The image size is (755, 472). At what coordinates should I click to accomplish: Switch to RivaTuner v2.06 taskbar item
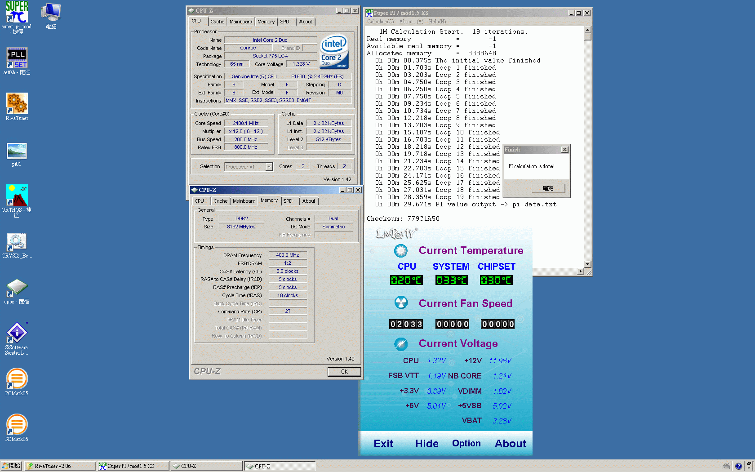(60, 466)
